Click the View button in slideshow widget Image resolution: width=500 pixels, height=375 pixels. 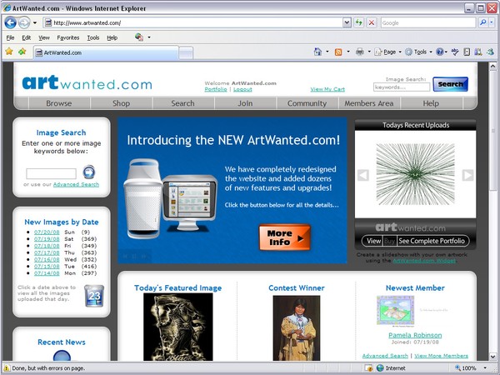(373, 241)
